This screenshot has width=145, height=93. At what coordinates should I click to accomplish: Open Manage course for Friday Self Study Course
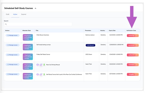tap(12, 55)
